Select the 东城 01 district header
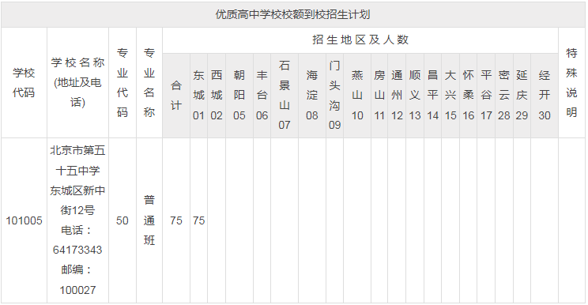Screen dimensions: 588x305 (x=198, y=96)
